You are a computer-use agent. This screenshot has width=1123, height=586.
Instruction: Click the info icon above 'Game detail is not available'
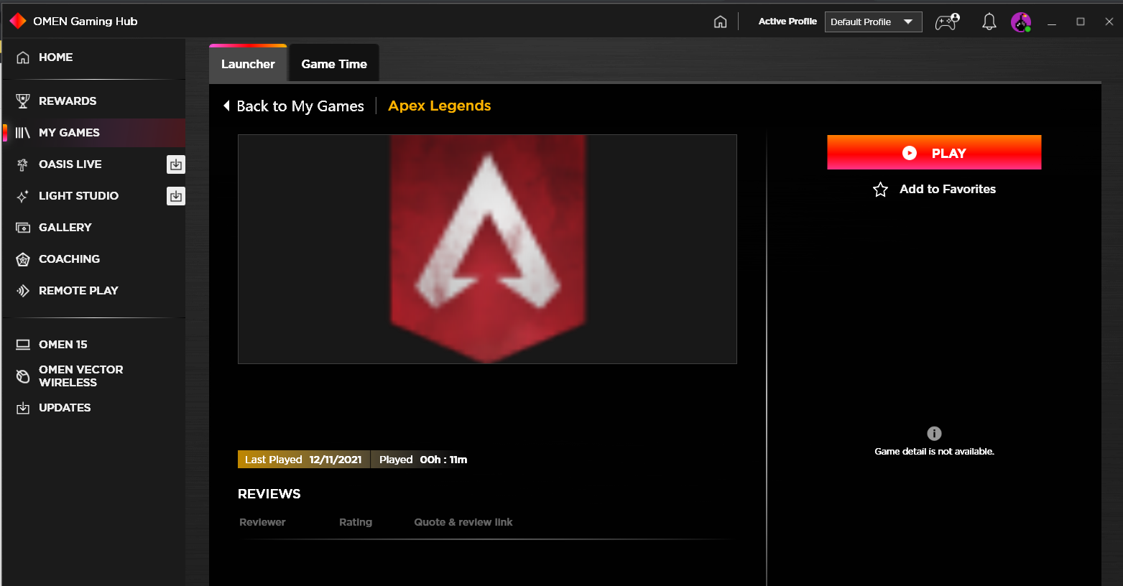point(934,433)
